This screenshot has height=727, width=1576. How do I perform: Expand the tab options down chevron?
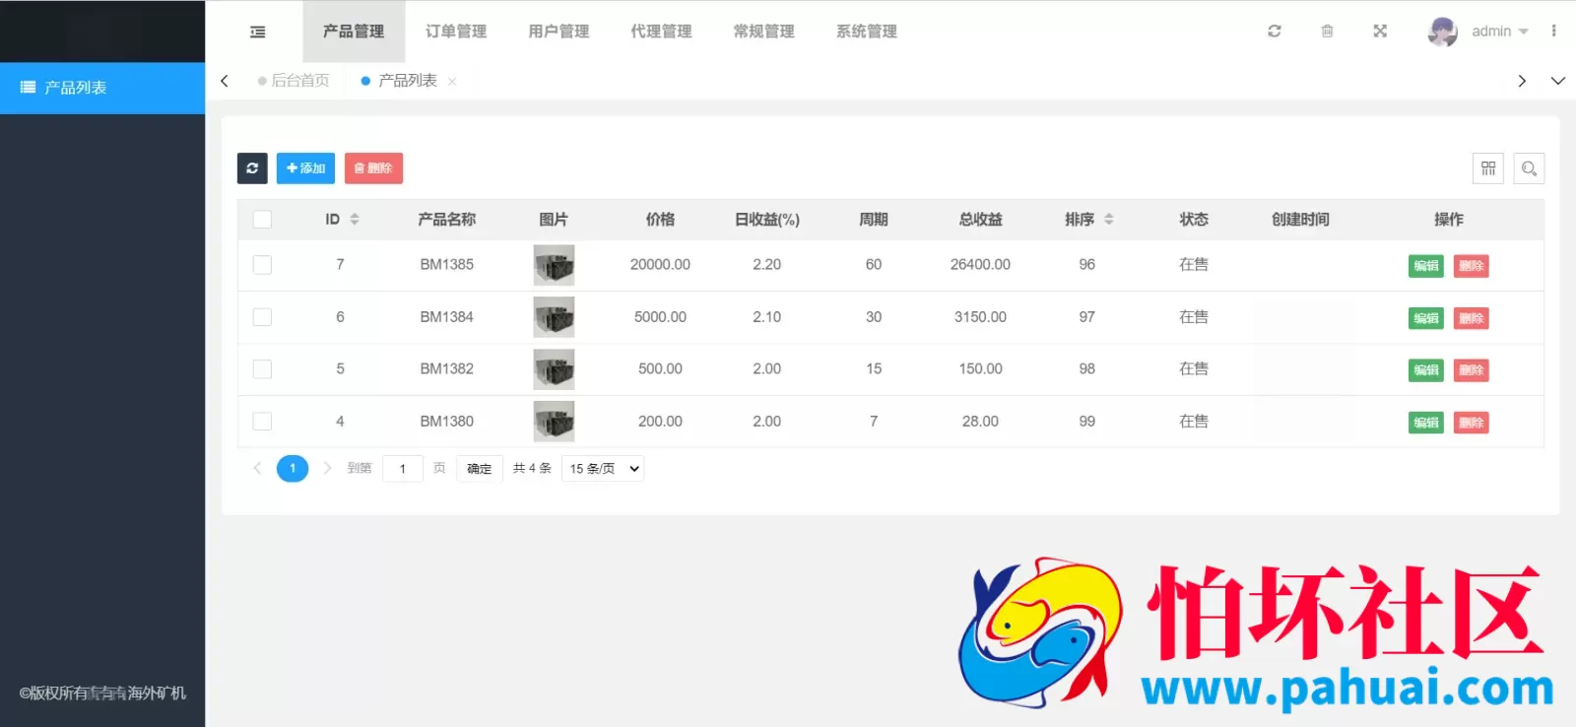pos(1557,81)
